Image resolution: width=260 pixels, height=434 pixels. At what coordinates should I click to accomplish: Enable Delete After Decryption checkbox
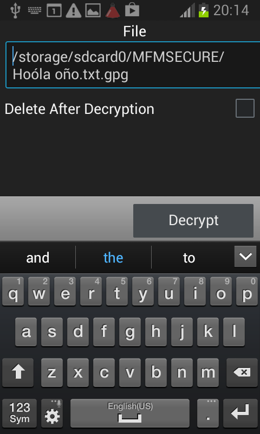(x=245, y=108)
